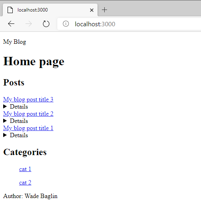Go back using the browser back arrow
The image size is (201, 208).
click(x=11, y=24)
